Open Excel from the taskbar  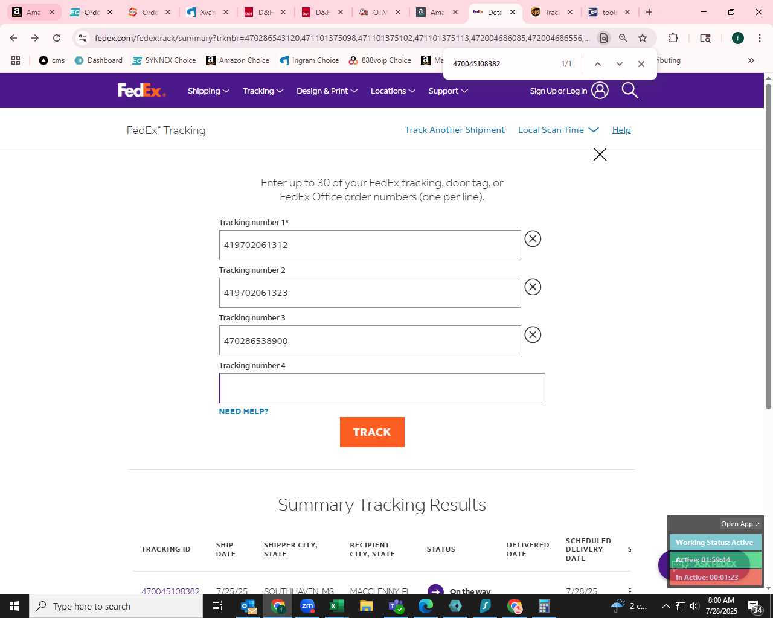coord(337,606)
